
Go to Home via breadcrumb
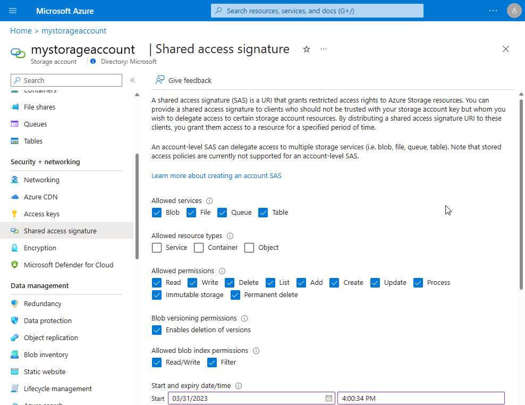pos(21,31)
